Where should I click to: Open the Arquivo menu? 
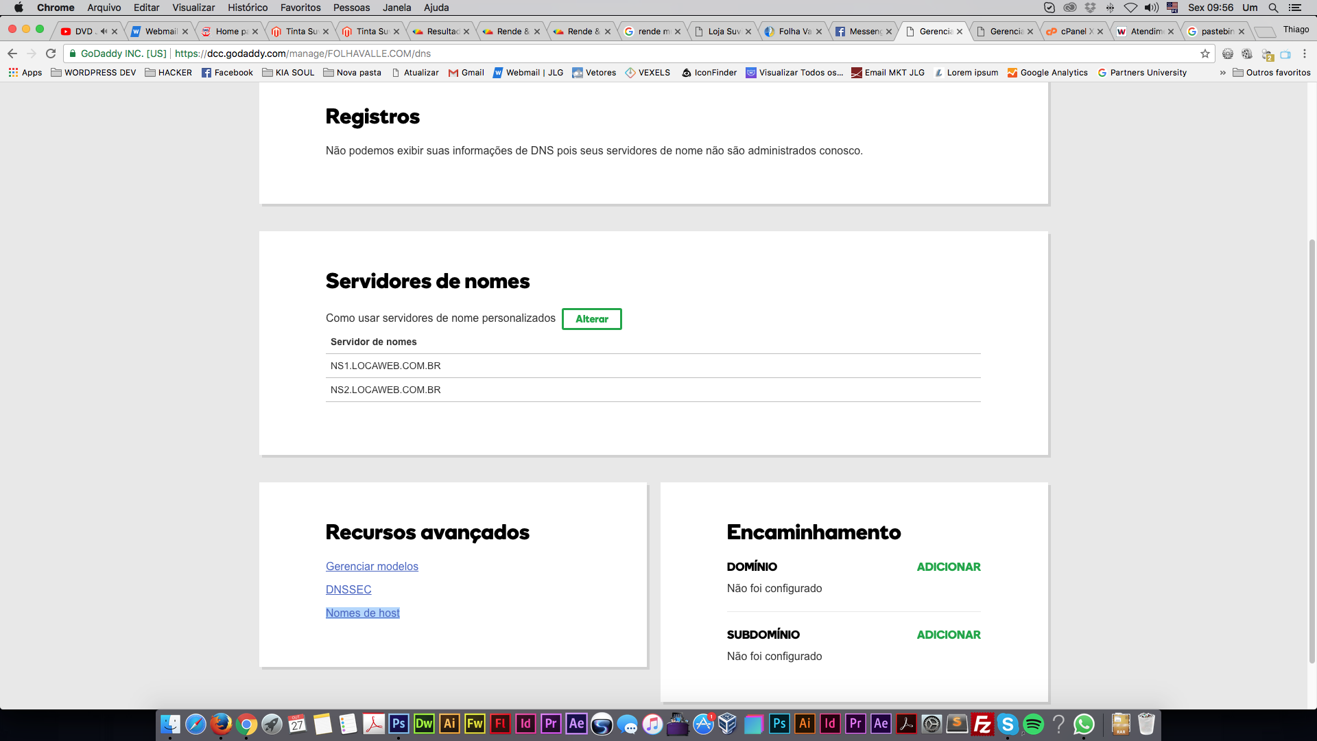pyautogui.click(x=104, y=8)
